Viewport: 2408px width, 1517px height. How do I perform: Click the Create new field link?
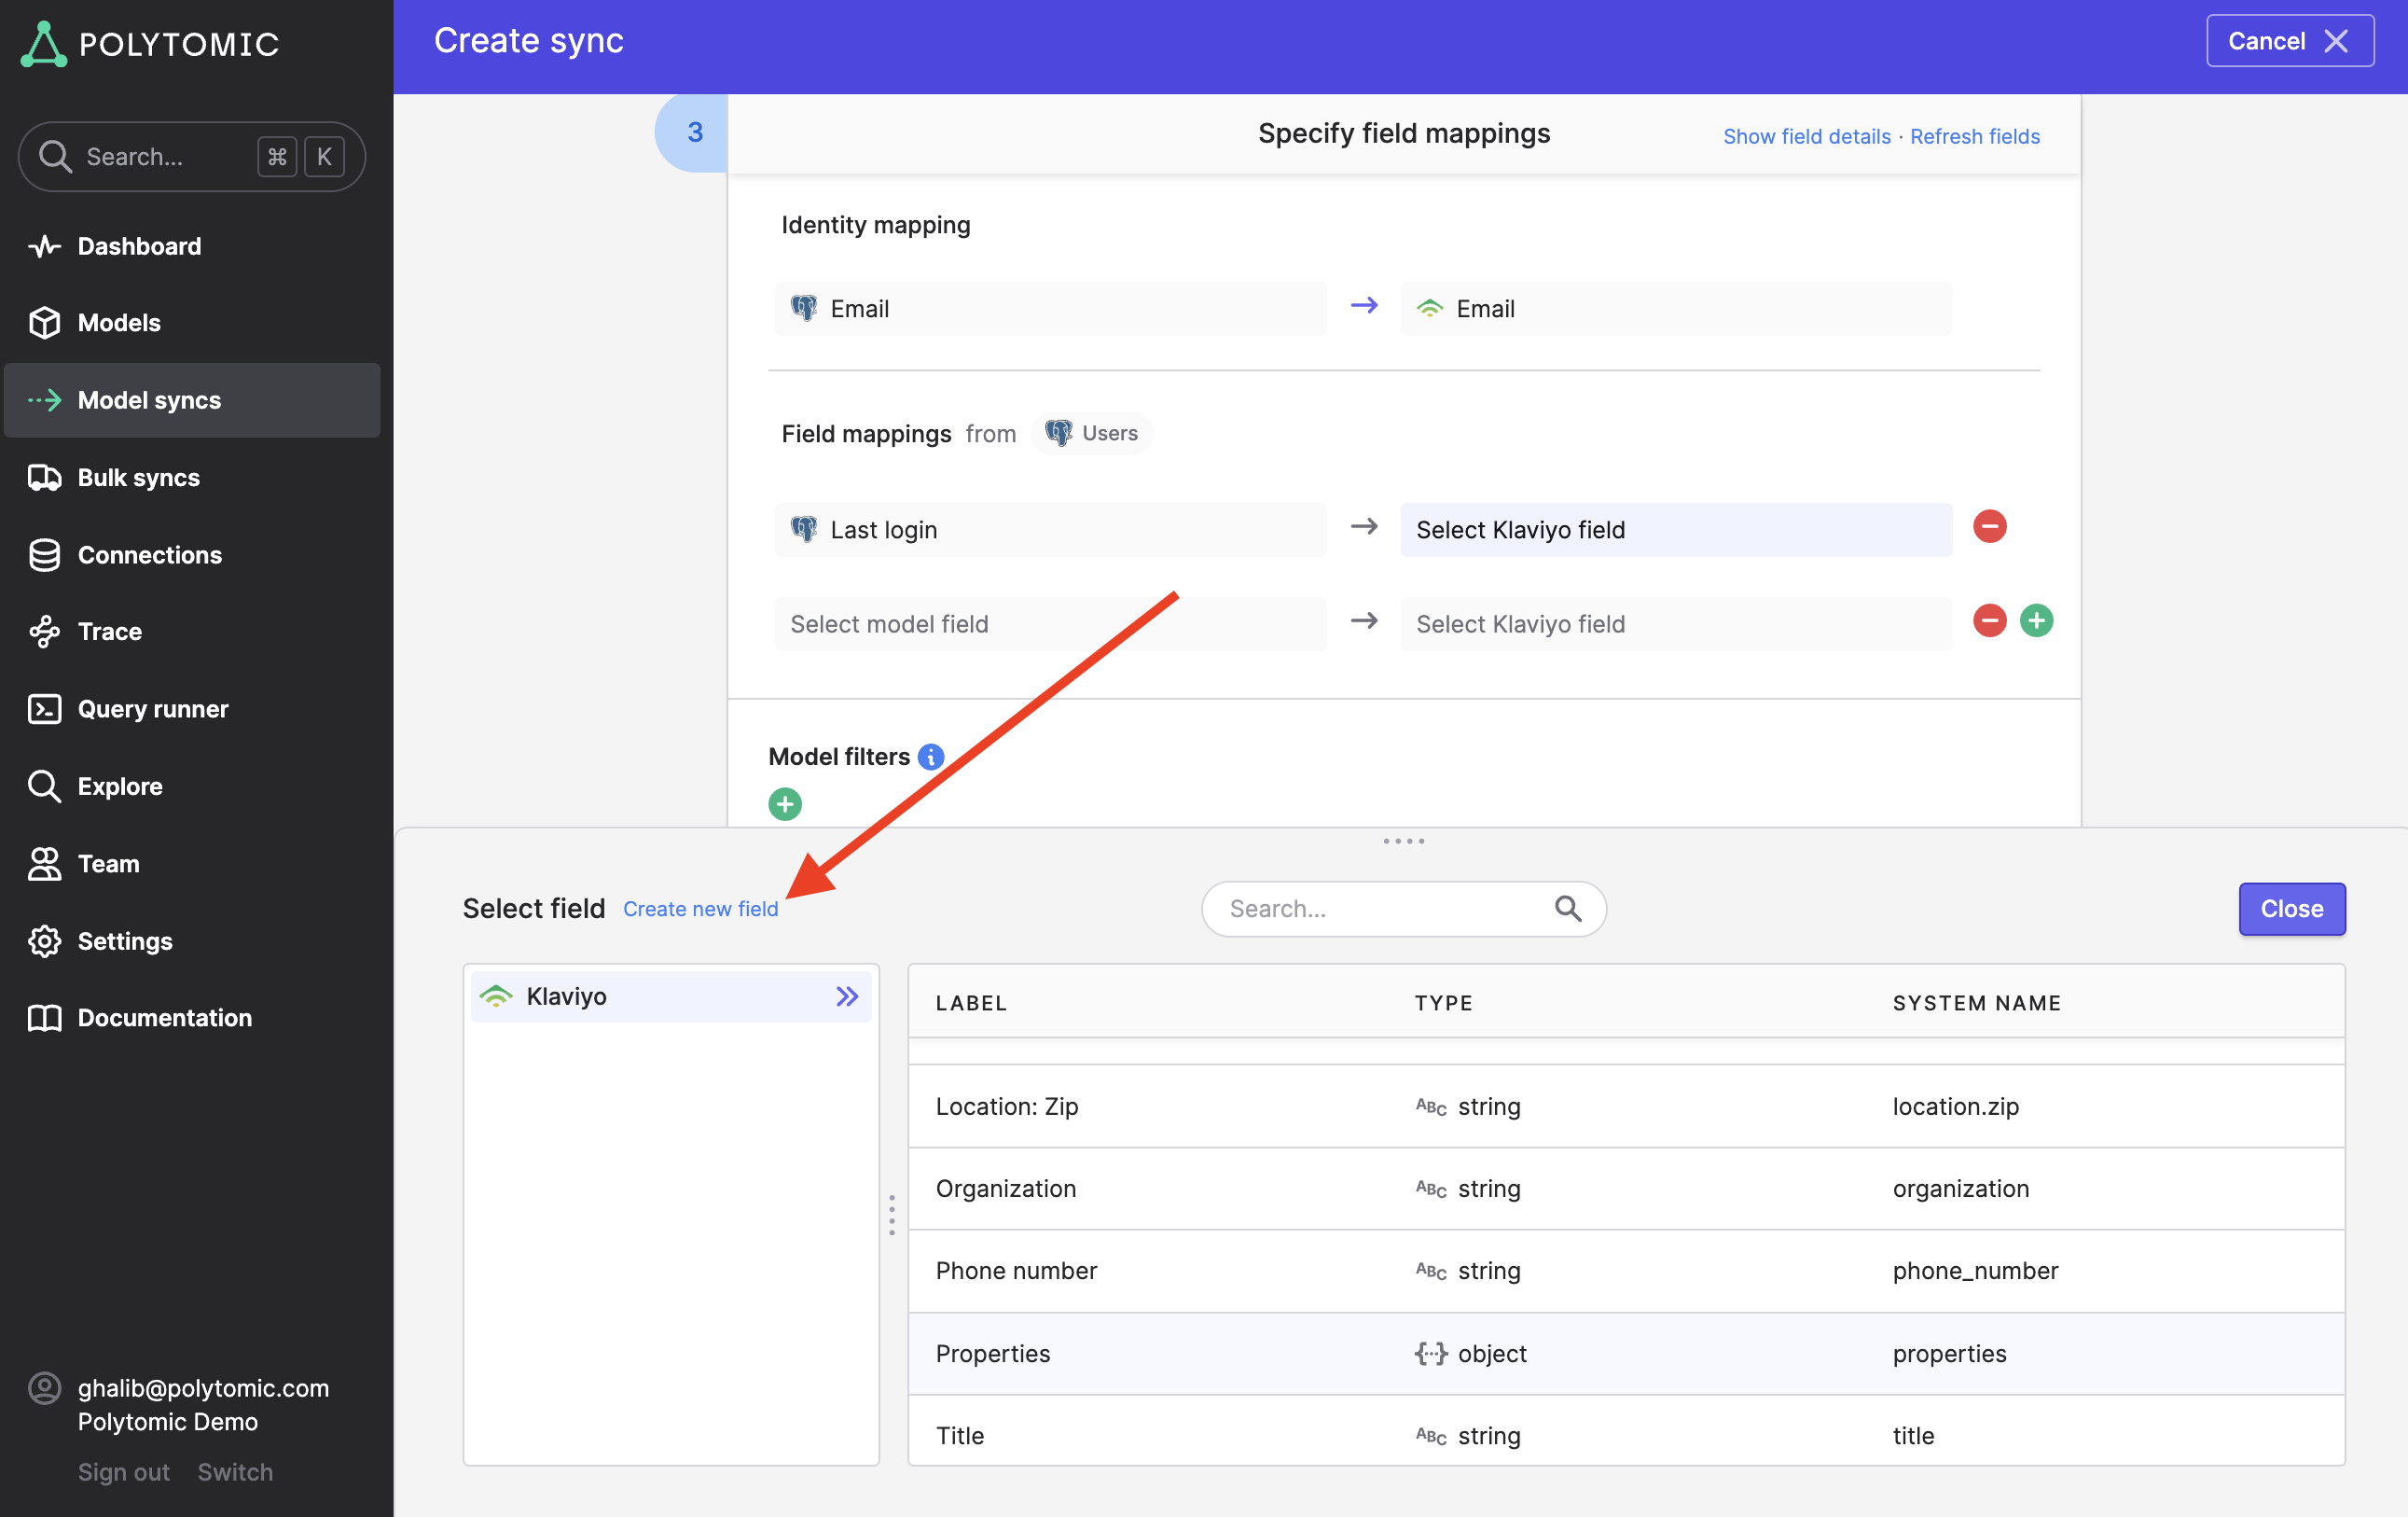click(x=700, y=909)
